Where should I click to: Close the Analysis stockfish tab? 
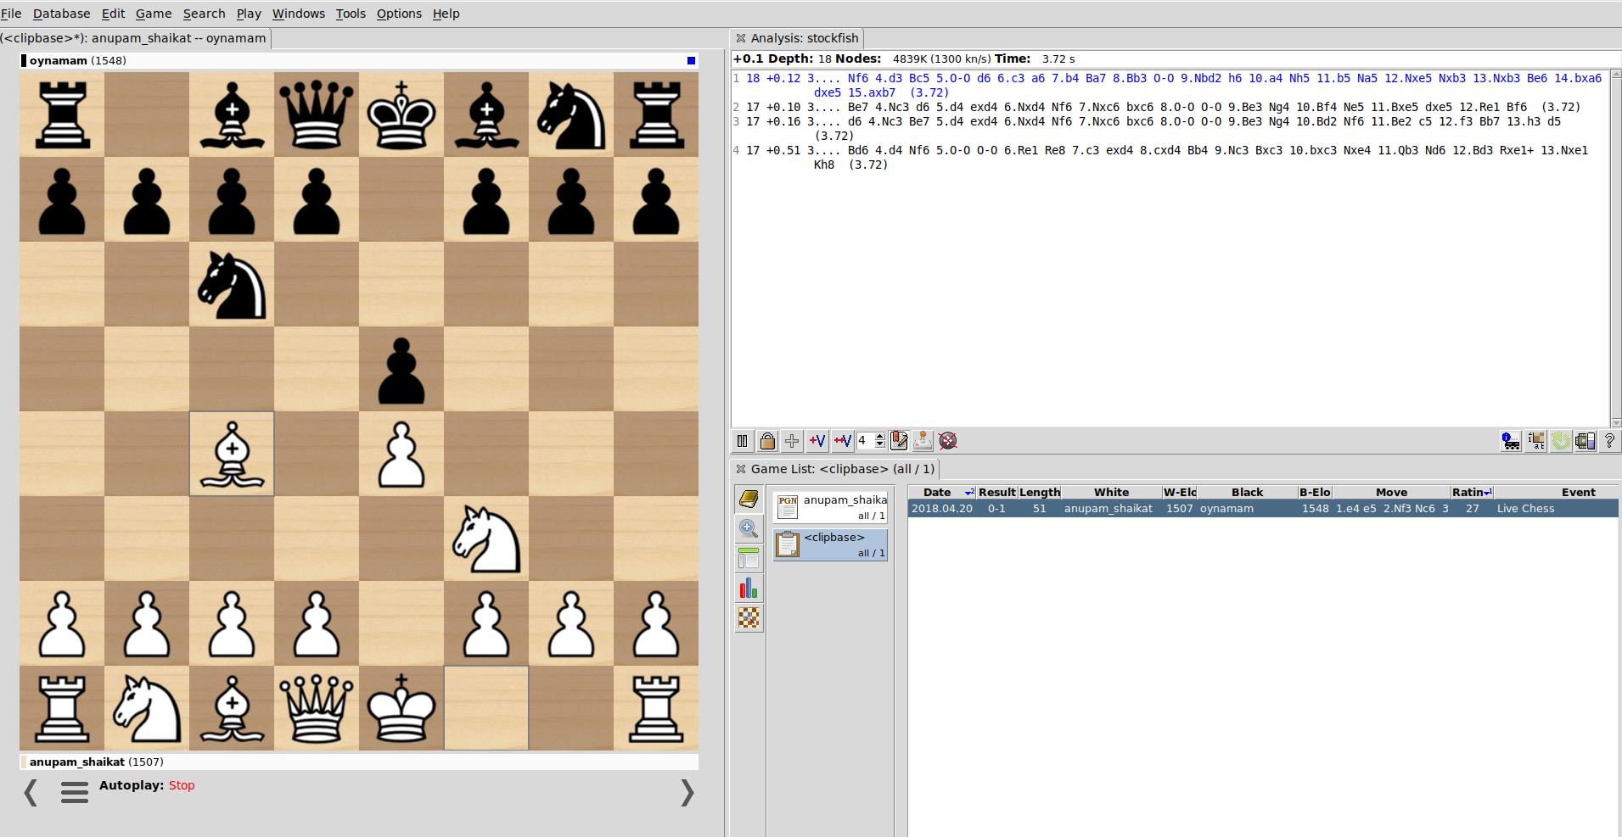[741, 38]
